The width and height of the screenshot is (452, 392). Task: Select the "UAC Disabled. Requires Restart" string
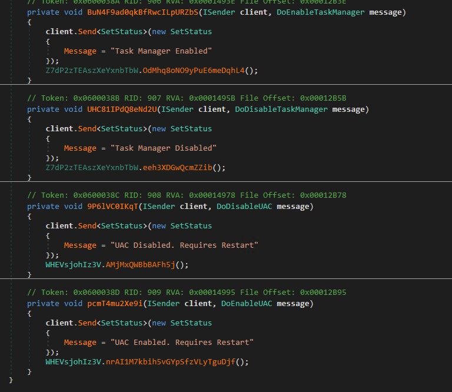177,245
